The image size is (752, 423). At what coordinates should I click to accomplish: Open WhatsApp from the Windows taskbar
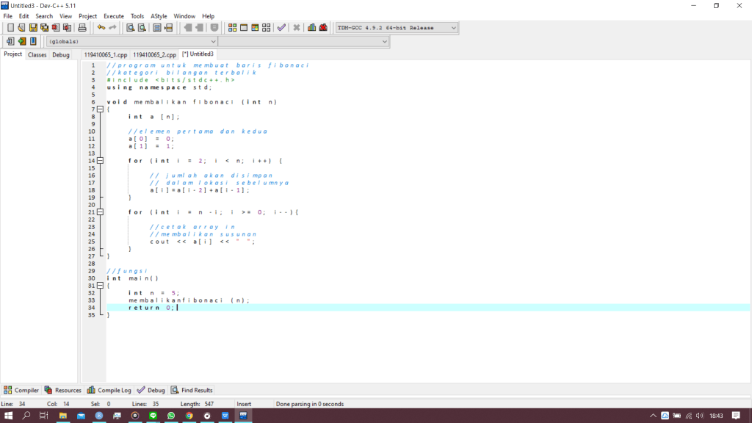(171, 416)
